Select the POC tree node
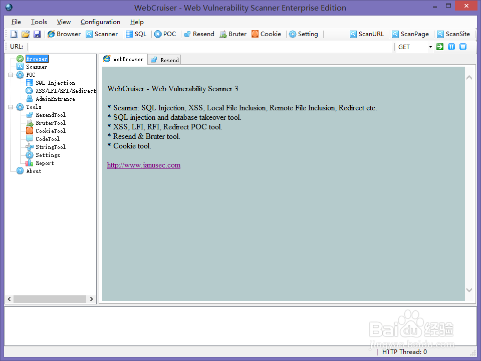 tap(31, 75)
